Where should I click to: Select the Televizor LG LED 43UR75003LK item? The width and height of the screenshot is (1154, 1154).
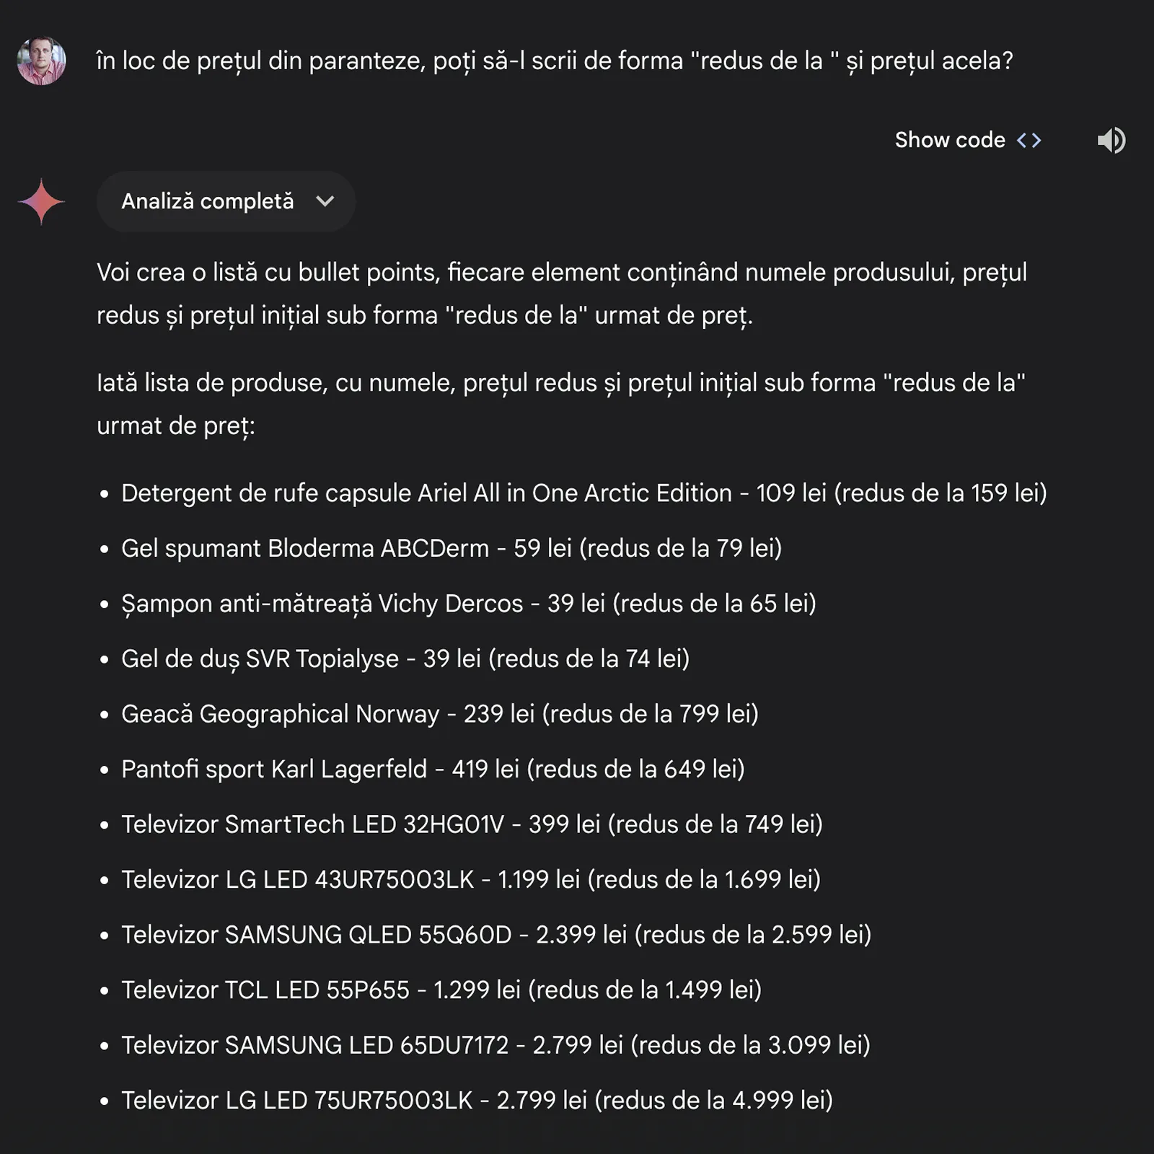point(471,879)
